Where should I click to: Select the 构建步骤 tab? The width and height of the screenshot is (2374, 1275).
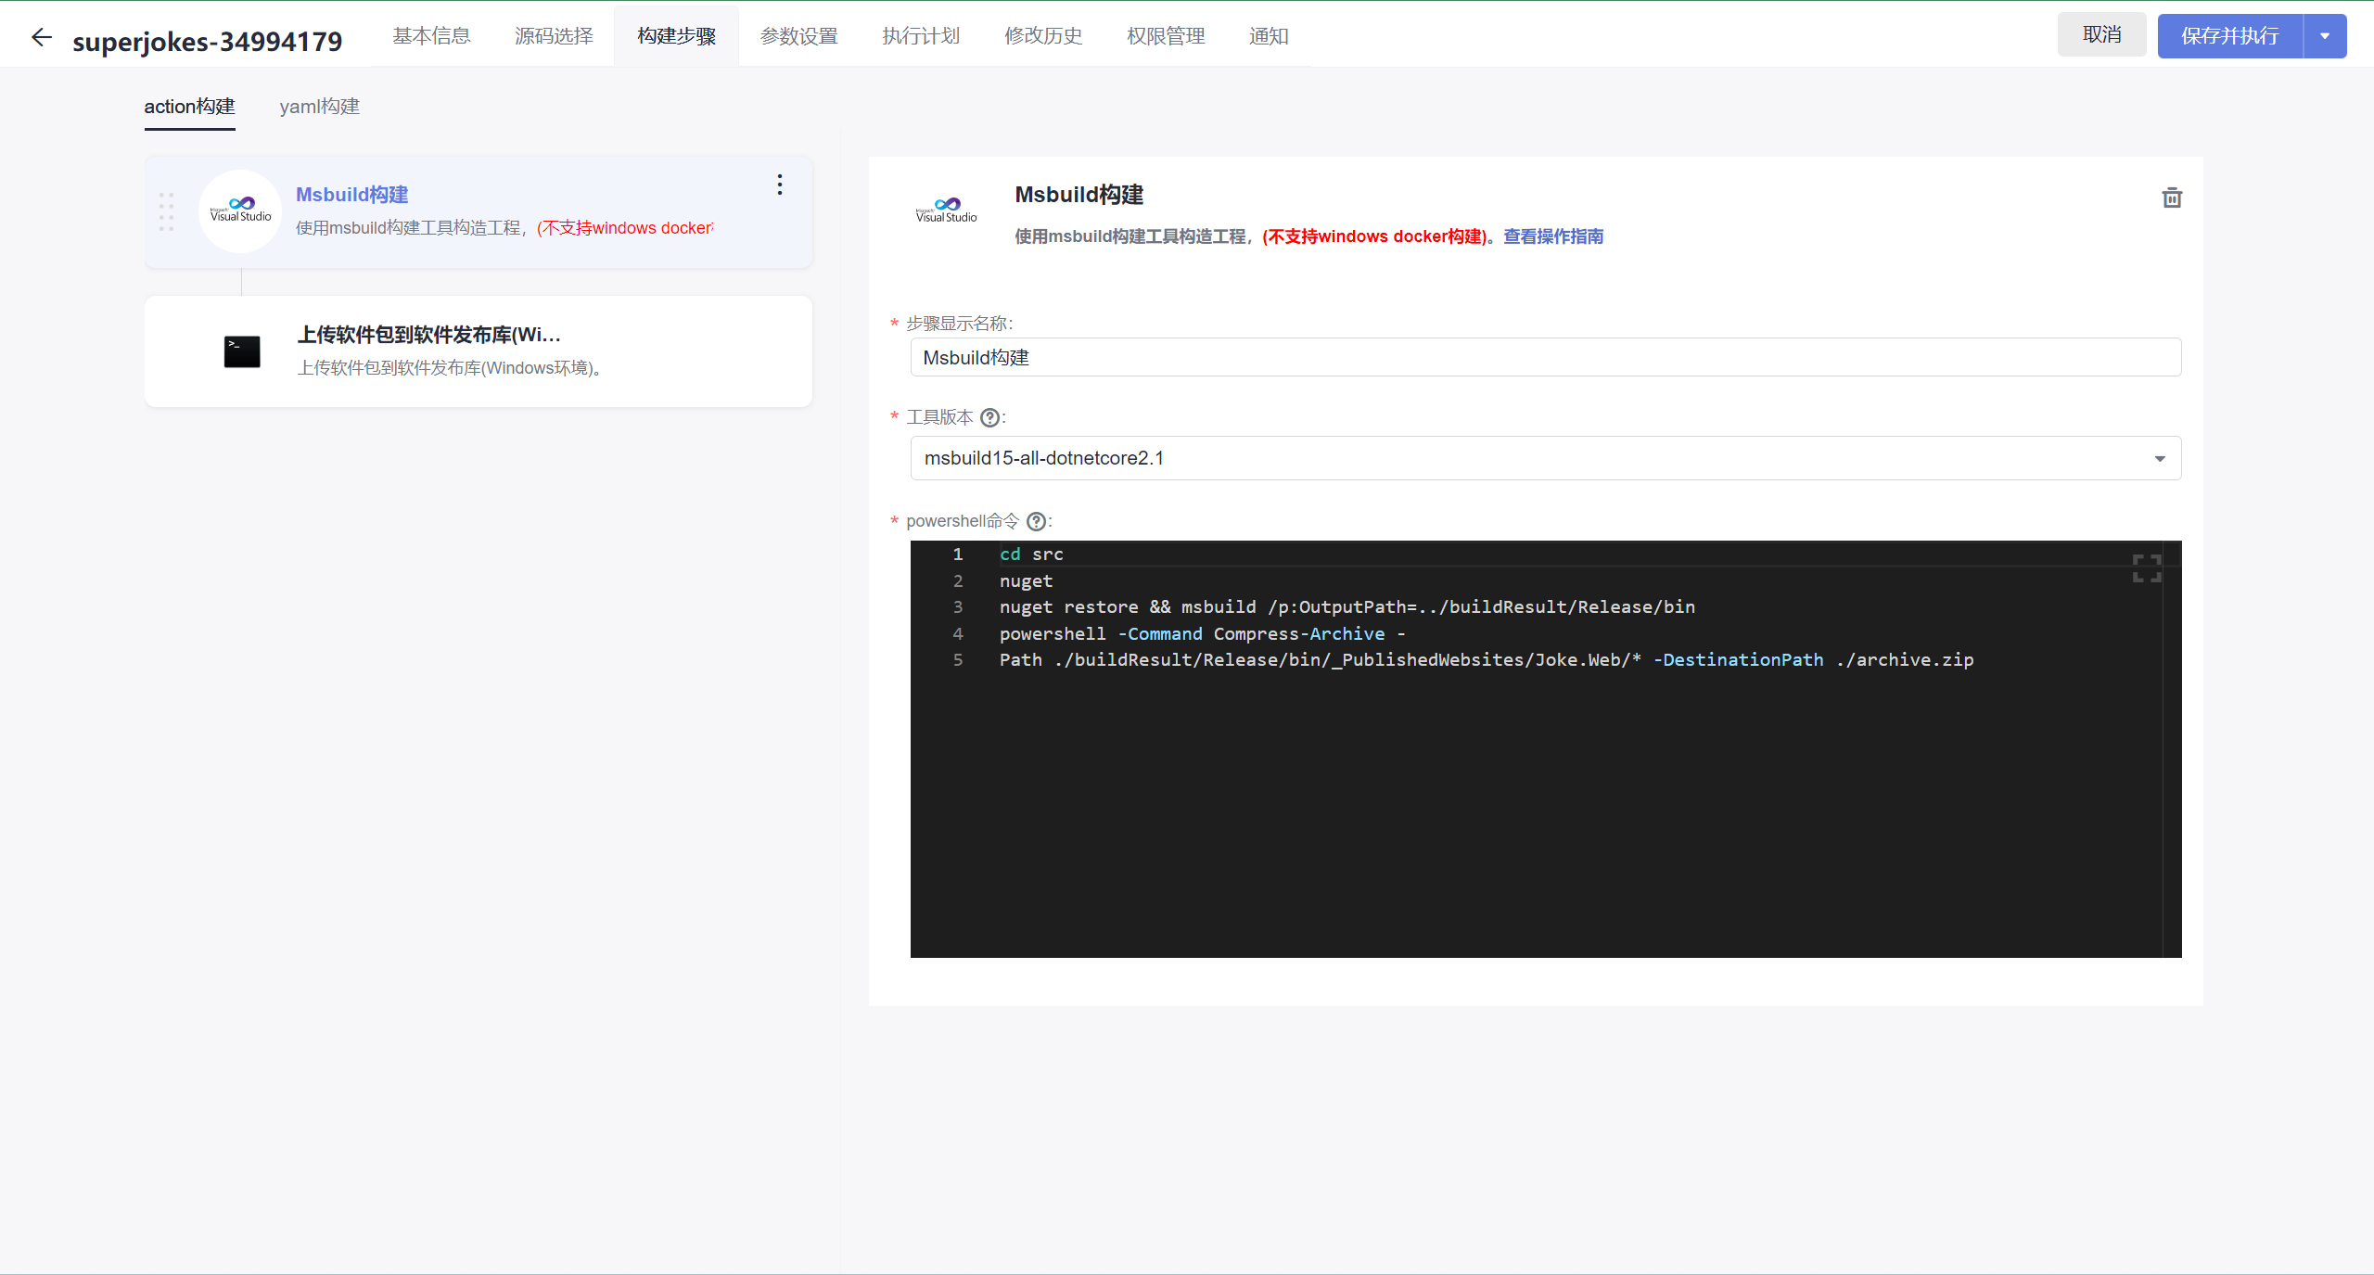tap(676, 36)
